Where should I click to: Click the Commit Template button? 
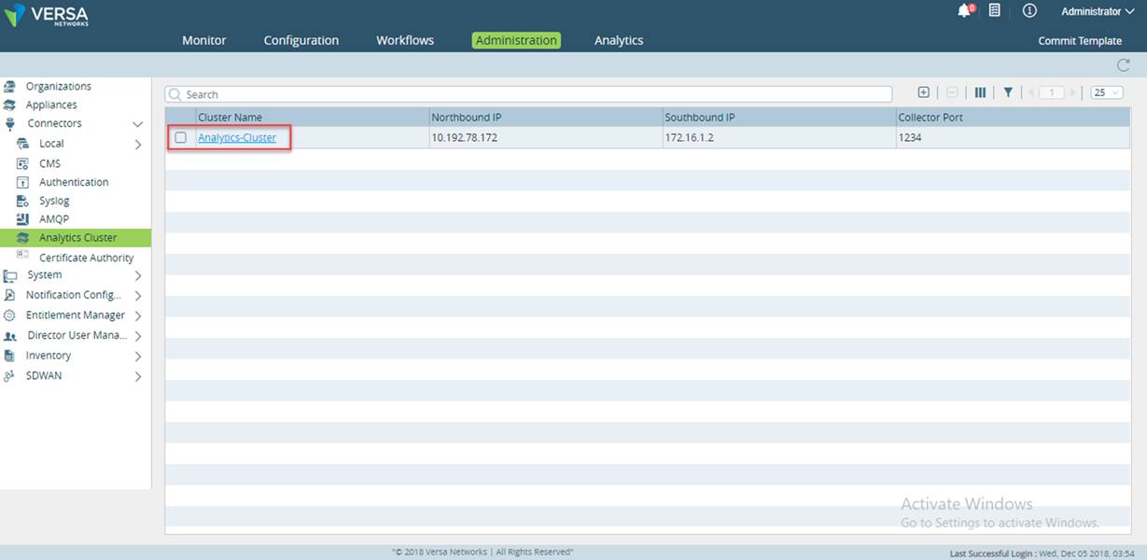pos(1080,41)
